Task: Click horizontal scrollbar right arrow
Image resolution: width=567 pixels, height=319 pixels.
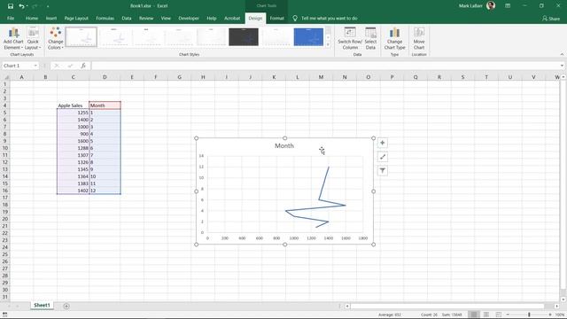Action: point(557,306)
